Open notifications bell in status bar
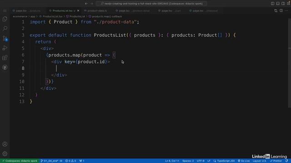Viewport: 291px width, 163px height. pyautogui.click(x=287, y=161)
